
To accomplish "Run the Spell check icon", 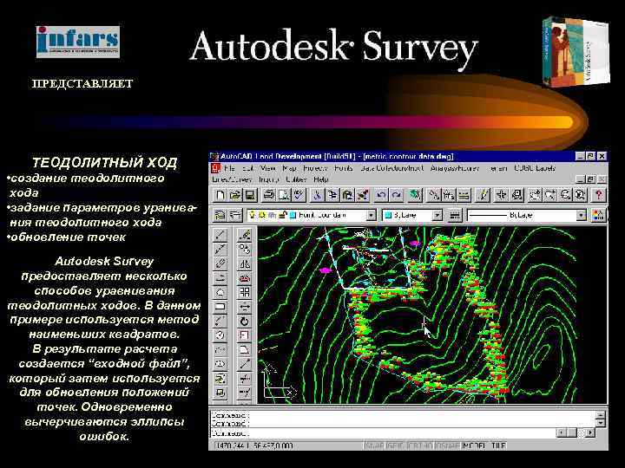I will (x=299, y=195).
